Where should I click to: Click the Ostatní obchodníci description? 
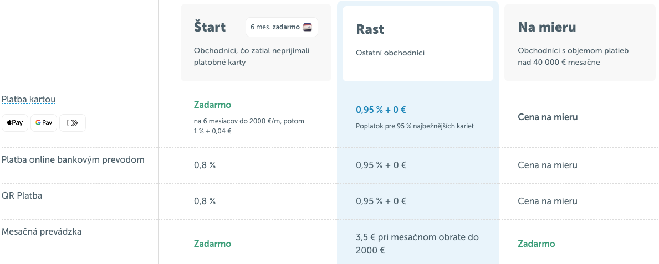[390, 53]
